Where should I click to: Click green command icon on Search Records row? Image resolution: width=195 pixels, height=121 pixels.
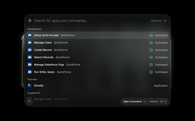point(151,57)
